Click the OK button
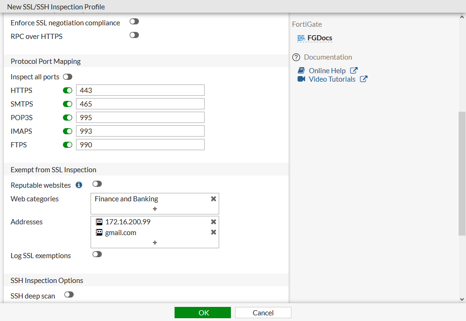The height and width of the screenshot is (321, 466). coord(202,312)
